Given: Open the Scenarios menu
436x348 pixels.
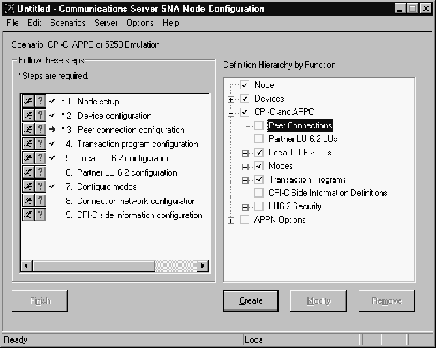Looking at the screenshot, I should pyautogui.click(x=68, y=23).
